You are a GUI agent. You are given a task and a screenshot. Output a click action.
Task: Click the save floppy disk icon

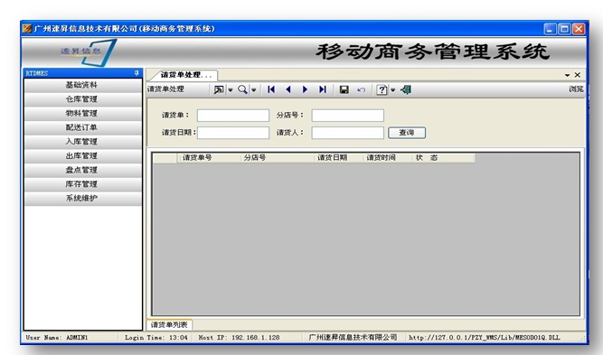[344, 89]
